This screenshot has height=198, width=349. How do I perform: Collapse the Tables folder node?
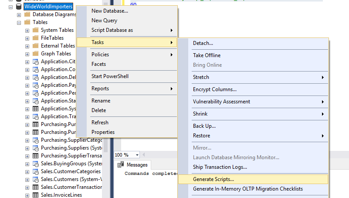pos(19,22)
